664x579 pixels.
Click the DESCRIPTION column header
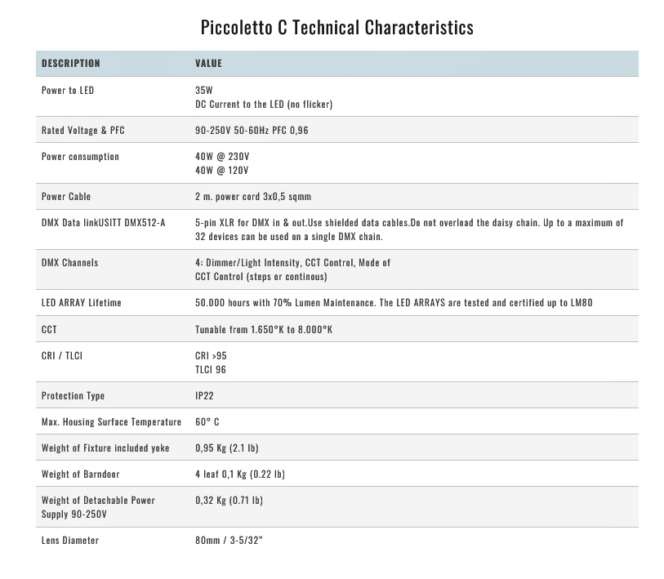(71, 63)
